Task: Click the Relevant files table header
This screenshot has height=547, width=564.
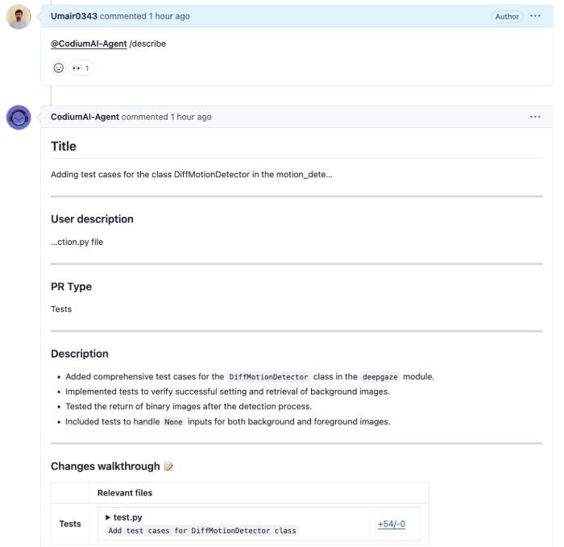Action: pyautogui.click(x=125, y=493)
